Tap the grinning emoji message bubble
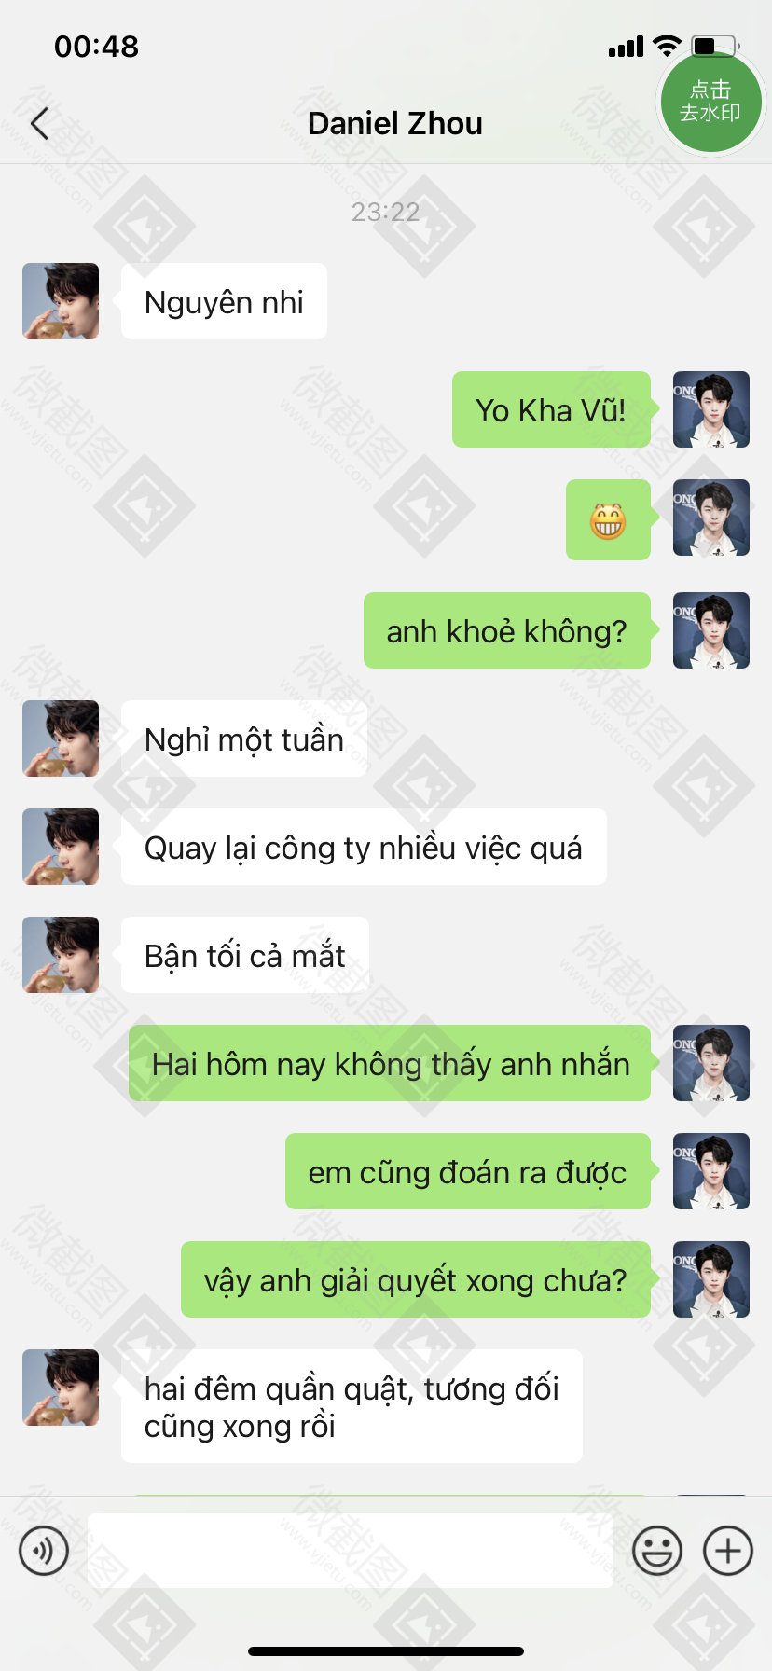 (x=608, y=519)
